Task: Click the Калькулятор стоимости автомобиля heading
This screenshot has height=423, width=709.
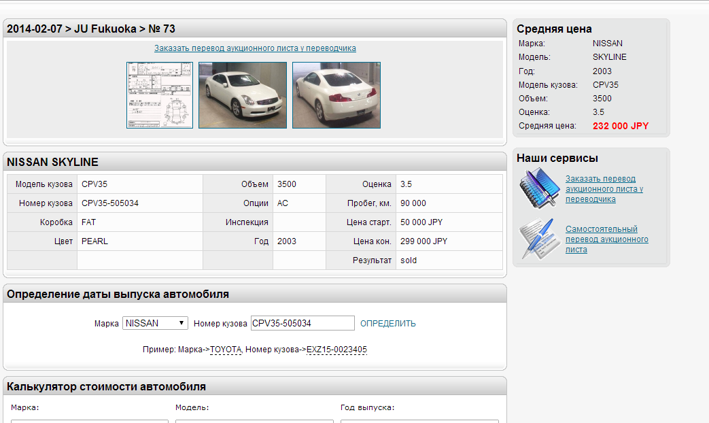Action: (x=106, y=386)
